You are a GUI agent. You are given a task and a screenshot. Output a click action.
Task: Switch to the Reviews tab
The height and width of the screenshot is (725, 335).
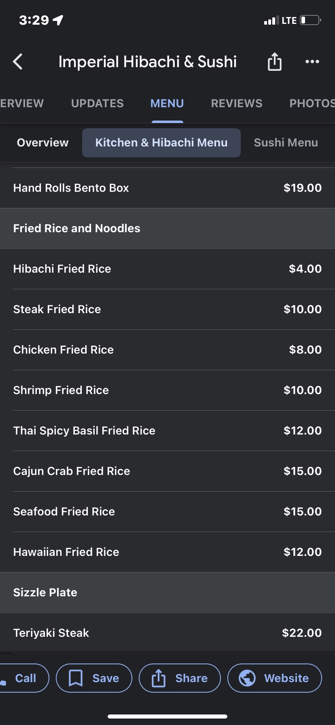coord(236,104)
